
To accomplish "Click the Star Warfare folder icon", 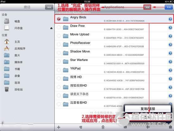I will [x=65, y=62].
